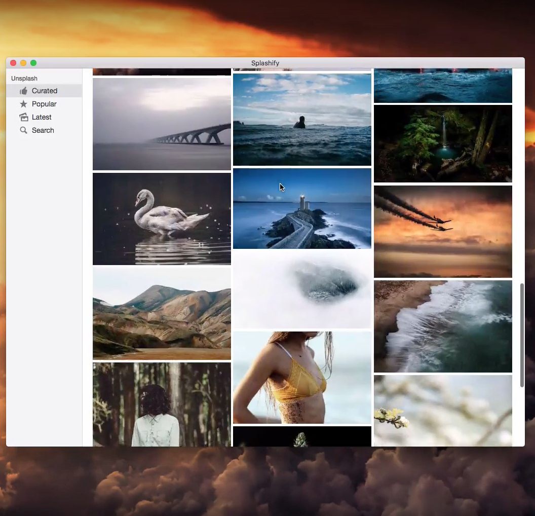Select the aerial beach waves photo

click(x=443, y=326)
